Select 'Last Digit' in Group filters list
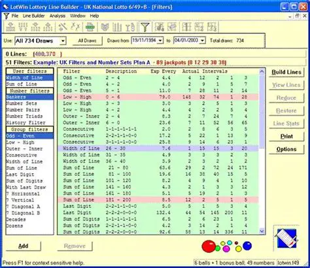310x268 pixels. [29, 175]
